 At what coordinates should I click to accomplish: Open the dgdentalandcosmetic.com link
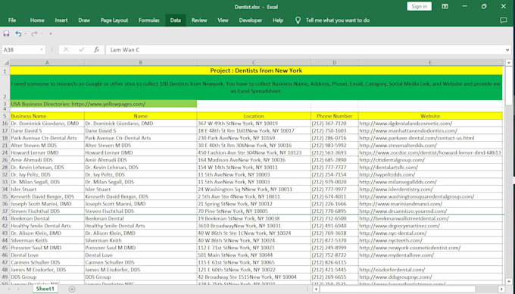406,124
